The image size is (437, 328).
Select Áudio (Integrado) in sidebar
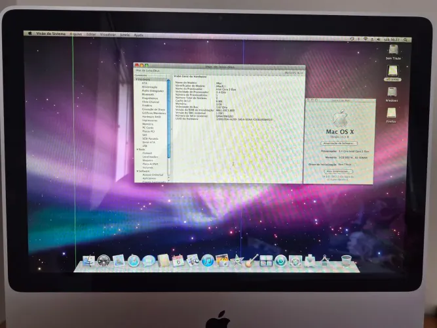pyautogui.click(x=153, y=91)
